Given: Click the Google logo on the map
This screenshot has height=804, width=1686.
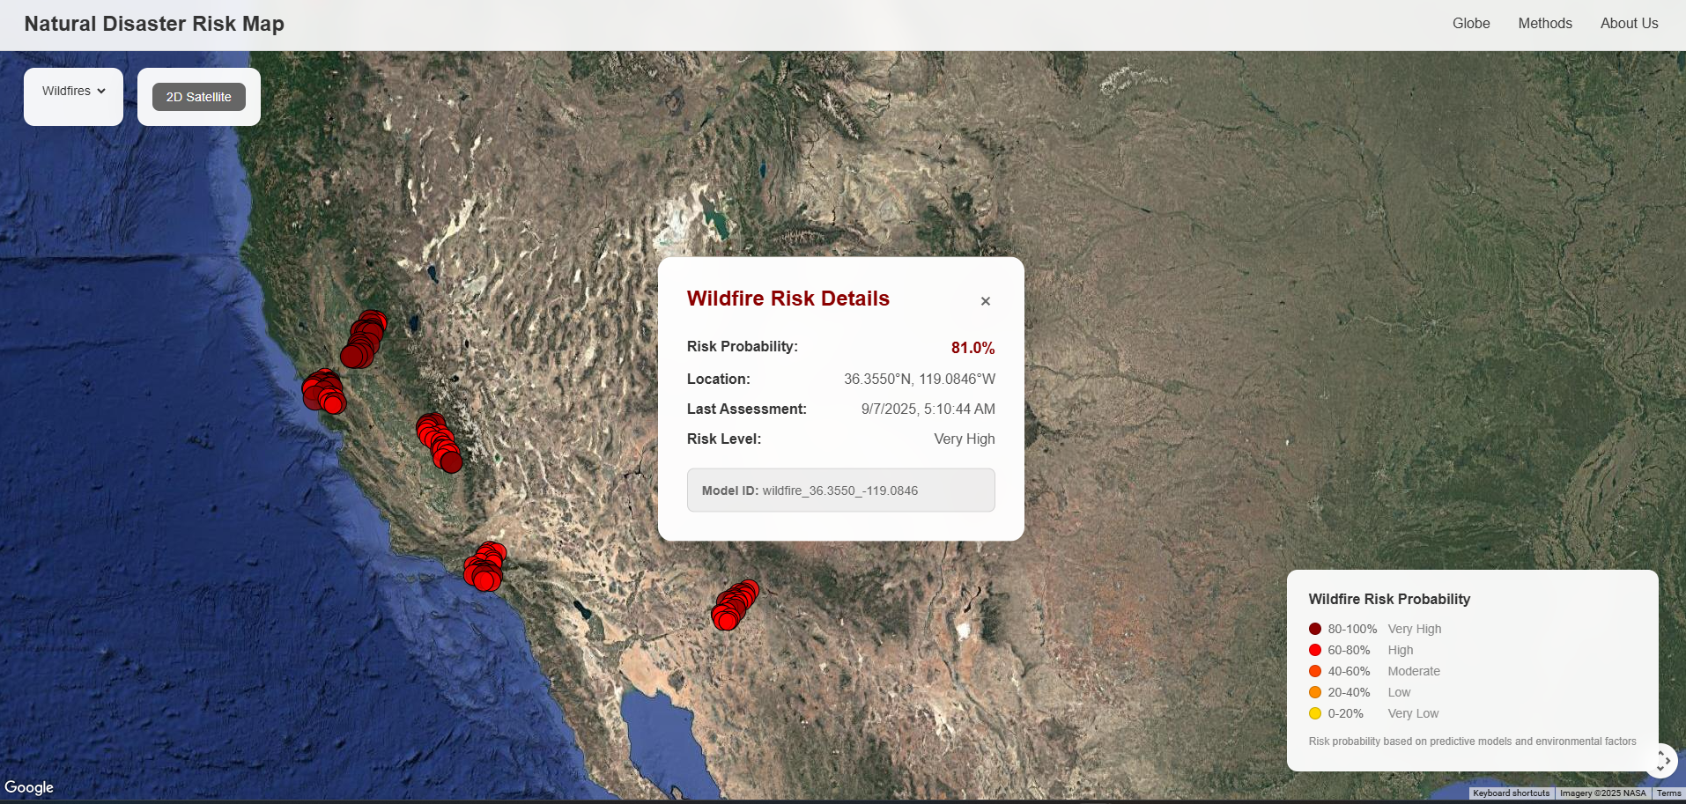Looking at the screenshot, I should 29,787.
